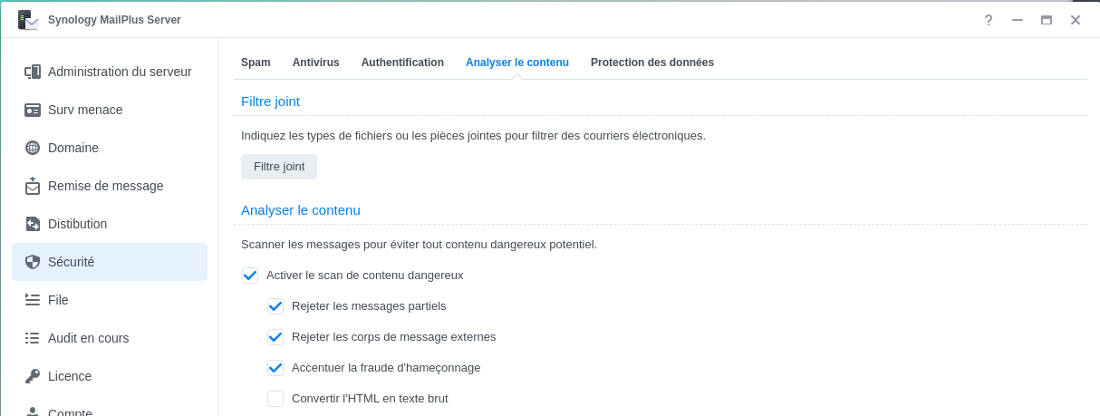Click the Licence key icon
The image size is (1100, 416).
(33, 376)
